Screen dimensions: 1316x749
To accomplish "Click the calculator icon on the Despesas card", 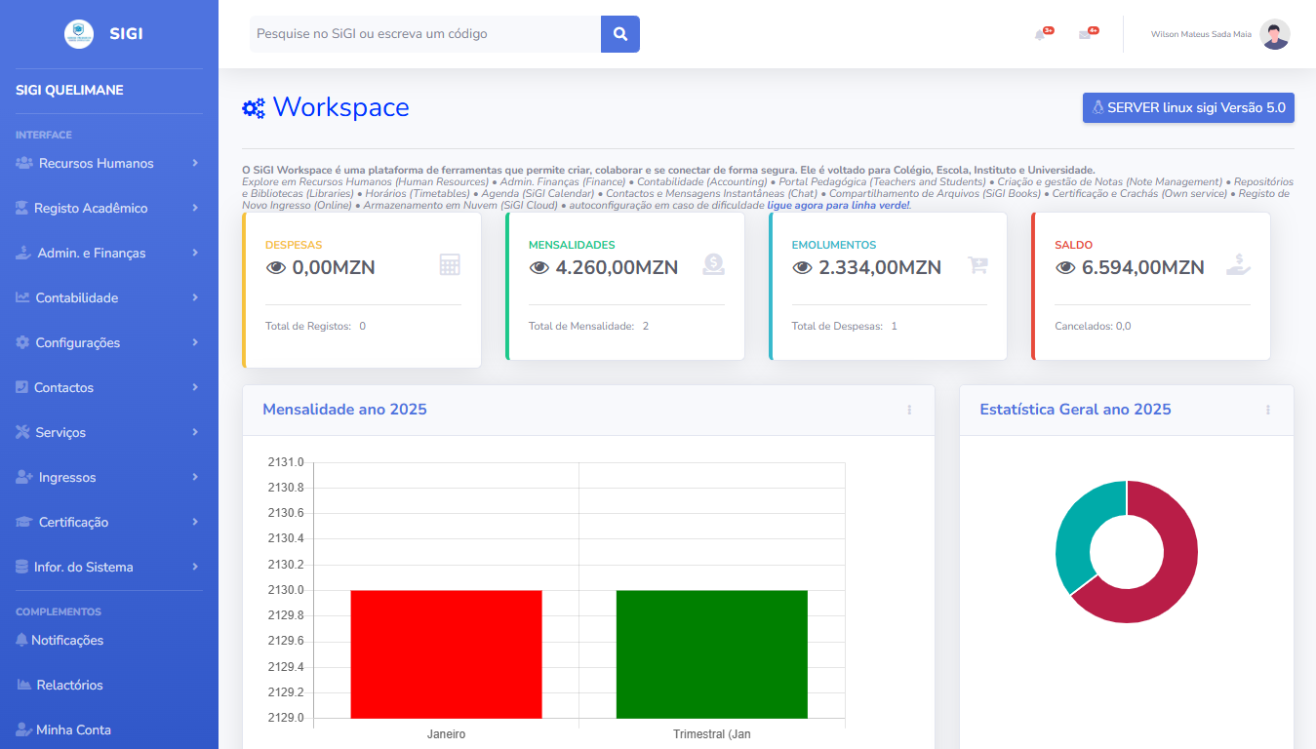I will (450, 264).
